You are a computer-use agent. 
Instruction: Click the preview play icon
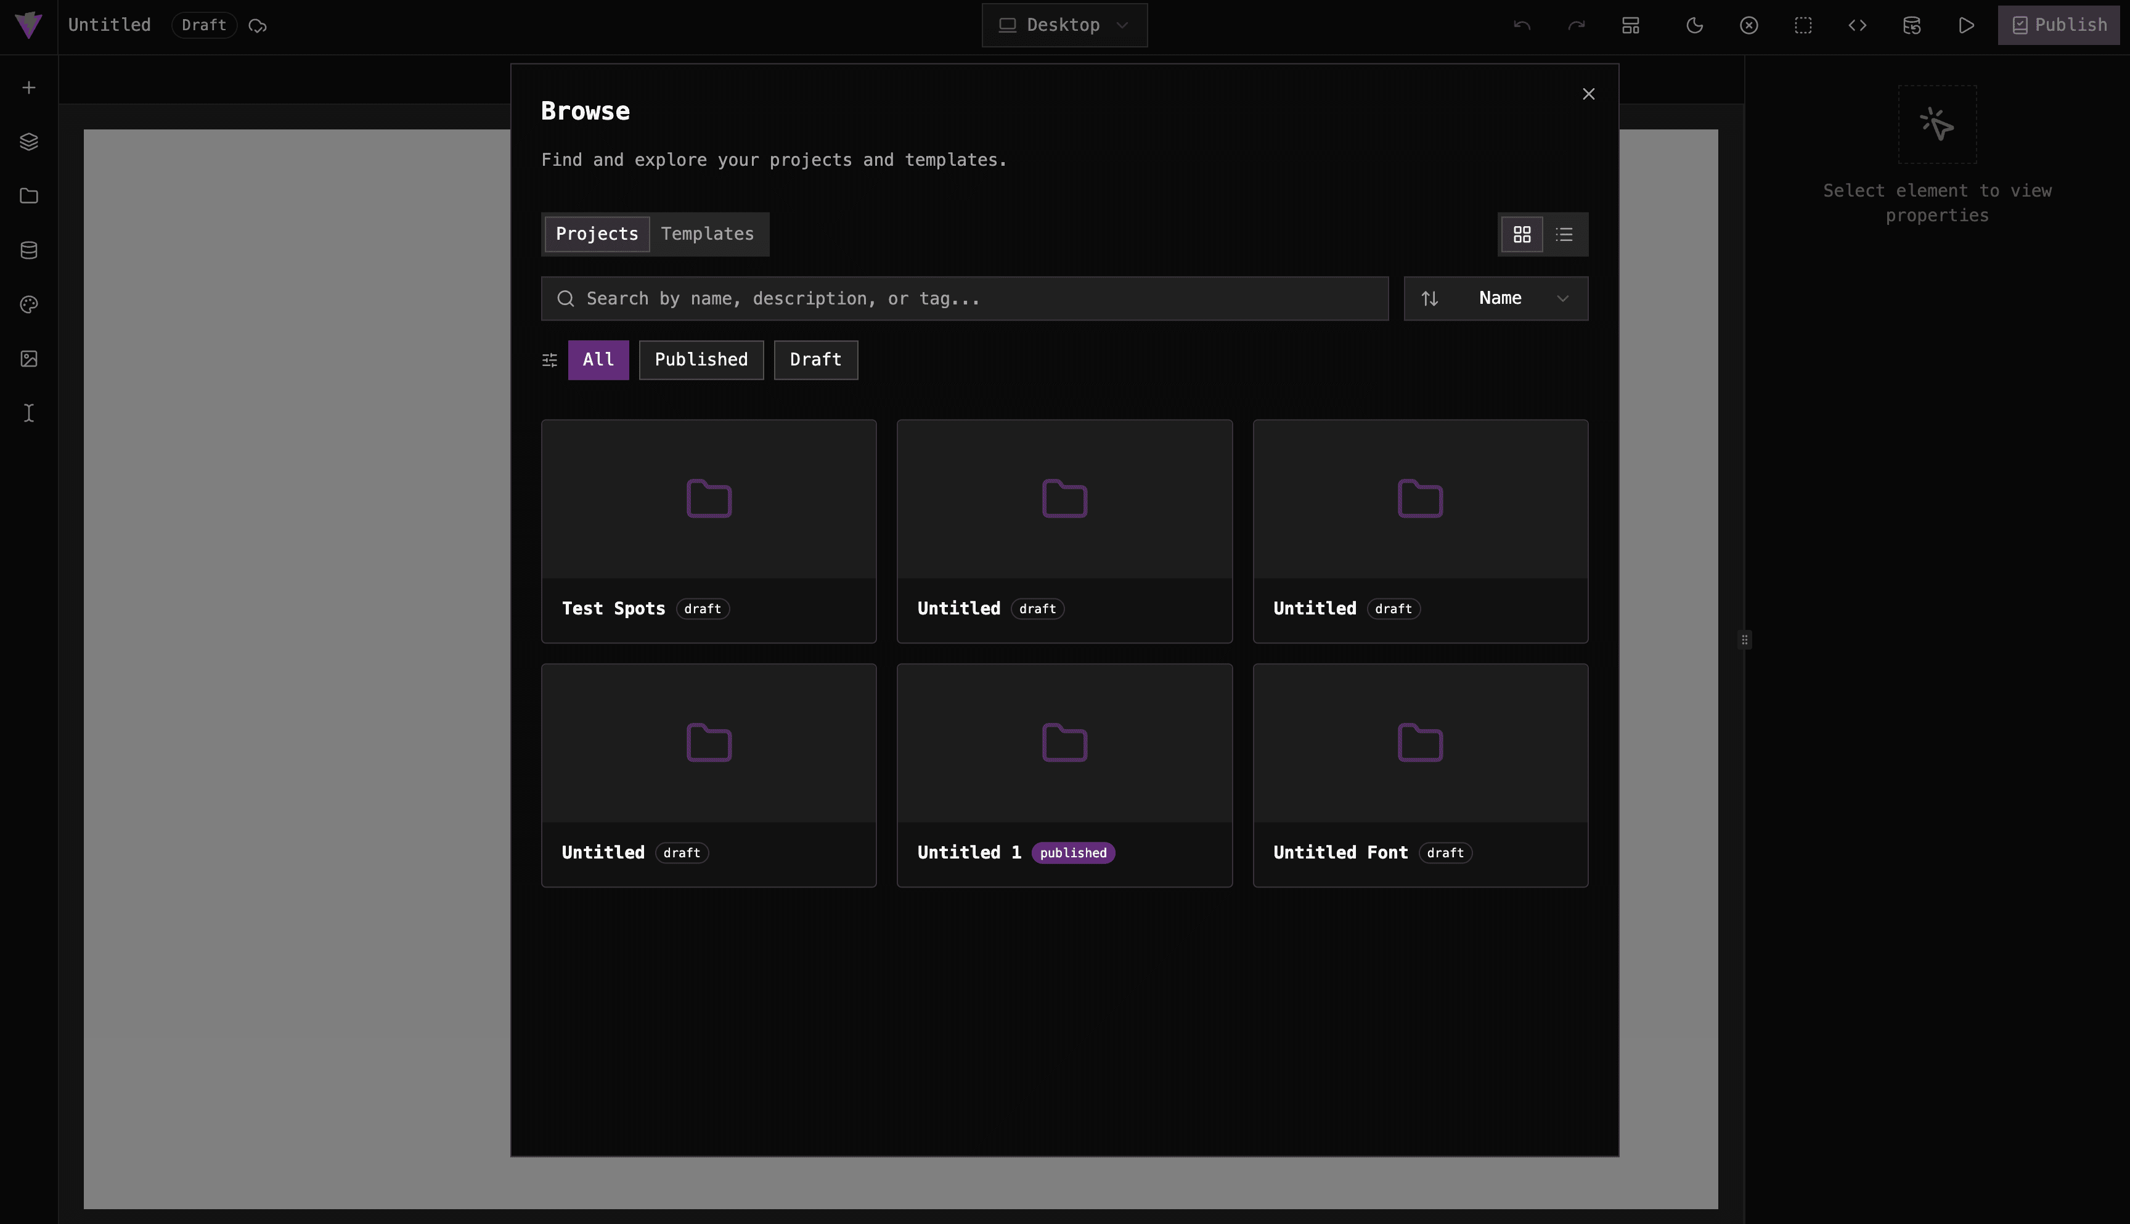point(1966,25)
